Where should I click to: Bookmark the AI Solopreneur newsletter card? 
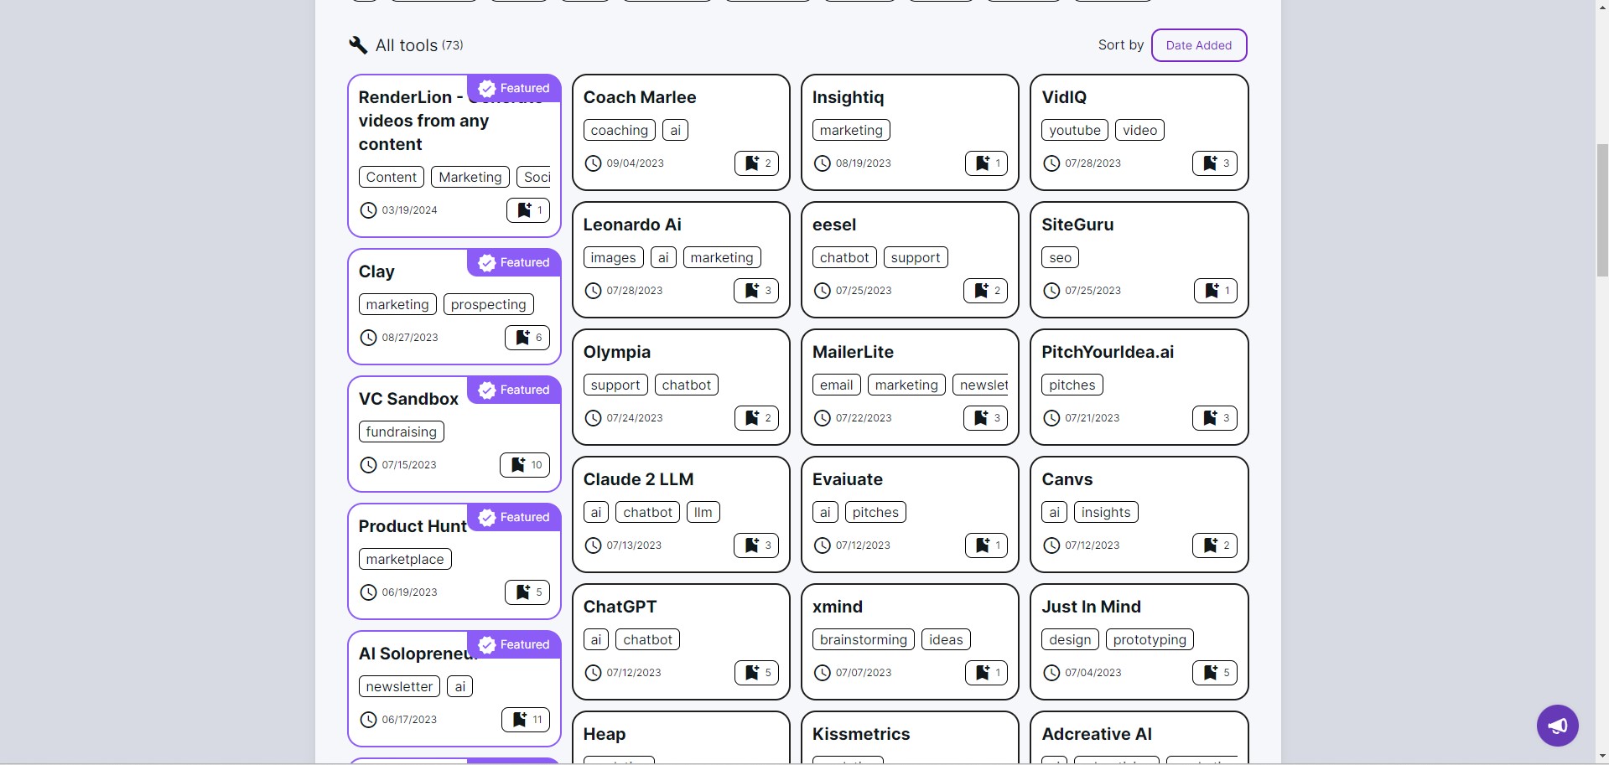click(x=526, y=720)
